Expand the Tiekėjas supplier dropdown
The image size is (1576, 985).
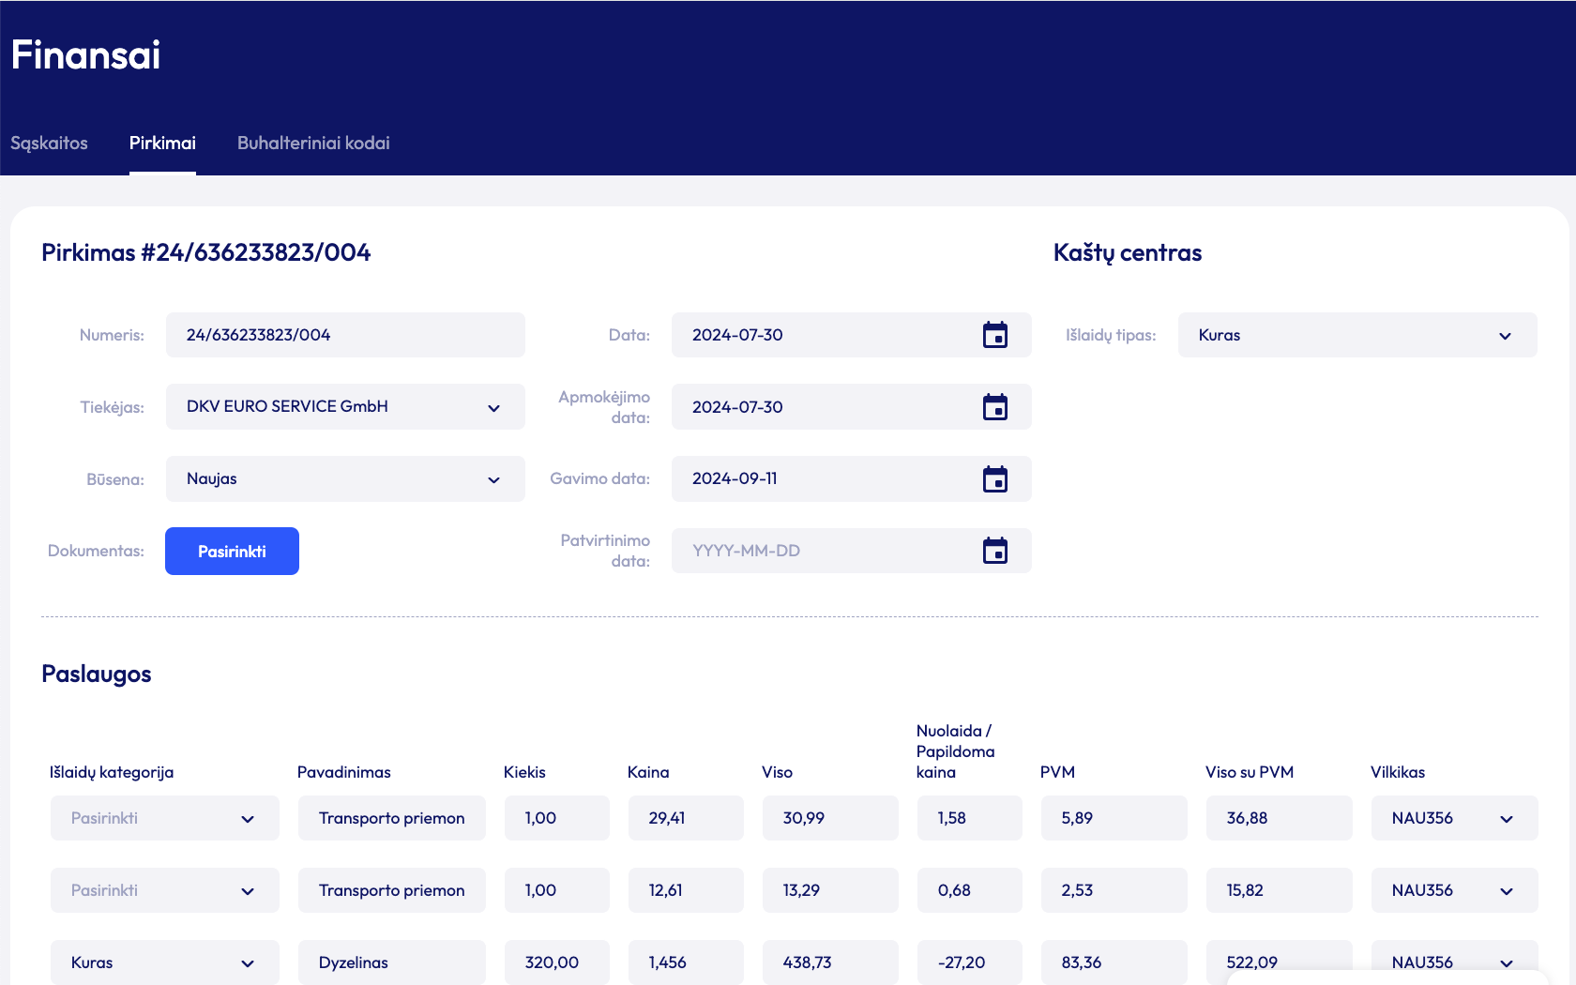493,407
